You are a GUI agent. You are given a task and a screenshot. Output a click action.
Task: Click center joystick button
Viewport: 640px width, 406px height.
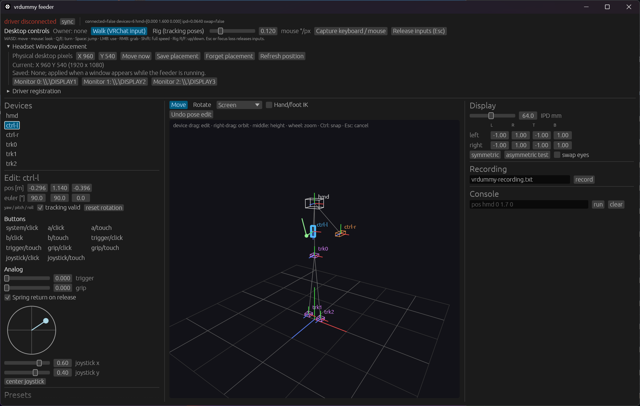(25, 381)
